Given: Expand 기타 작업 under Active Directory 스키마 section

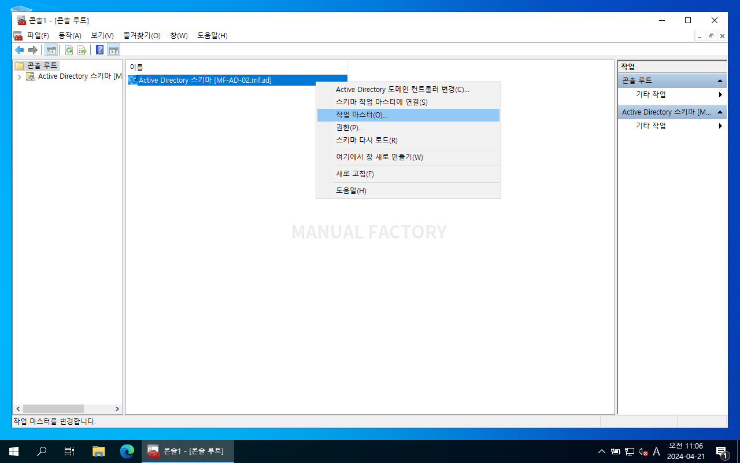Looking at the screenshot, I should pos(673,126).
